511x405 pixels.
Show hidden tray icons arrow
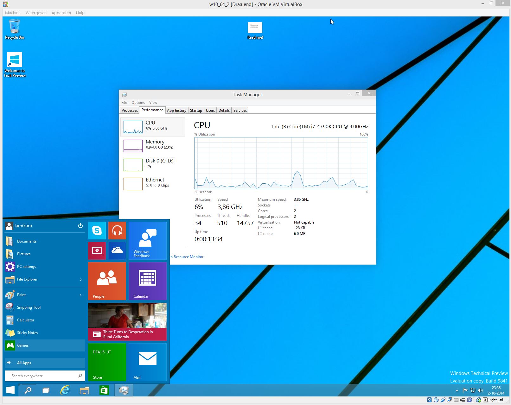(457, 390)
